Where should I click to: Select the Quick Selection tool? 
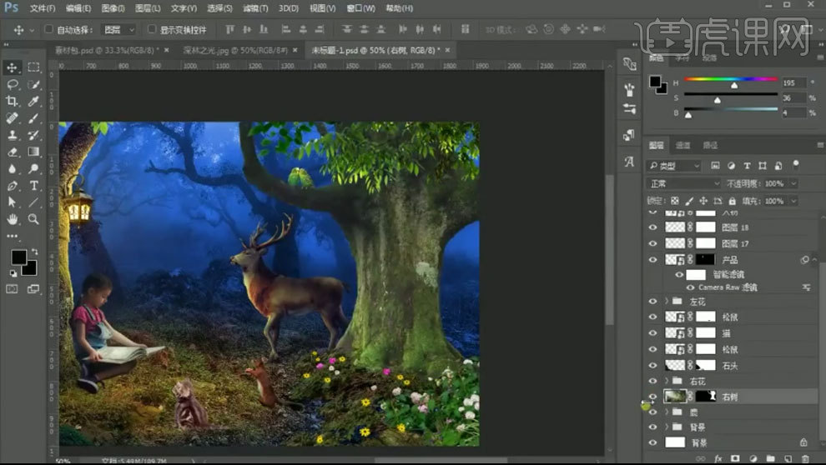coord(33,84)
